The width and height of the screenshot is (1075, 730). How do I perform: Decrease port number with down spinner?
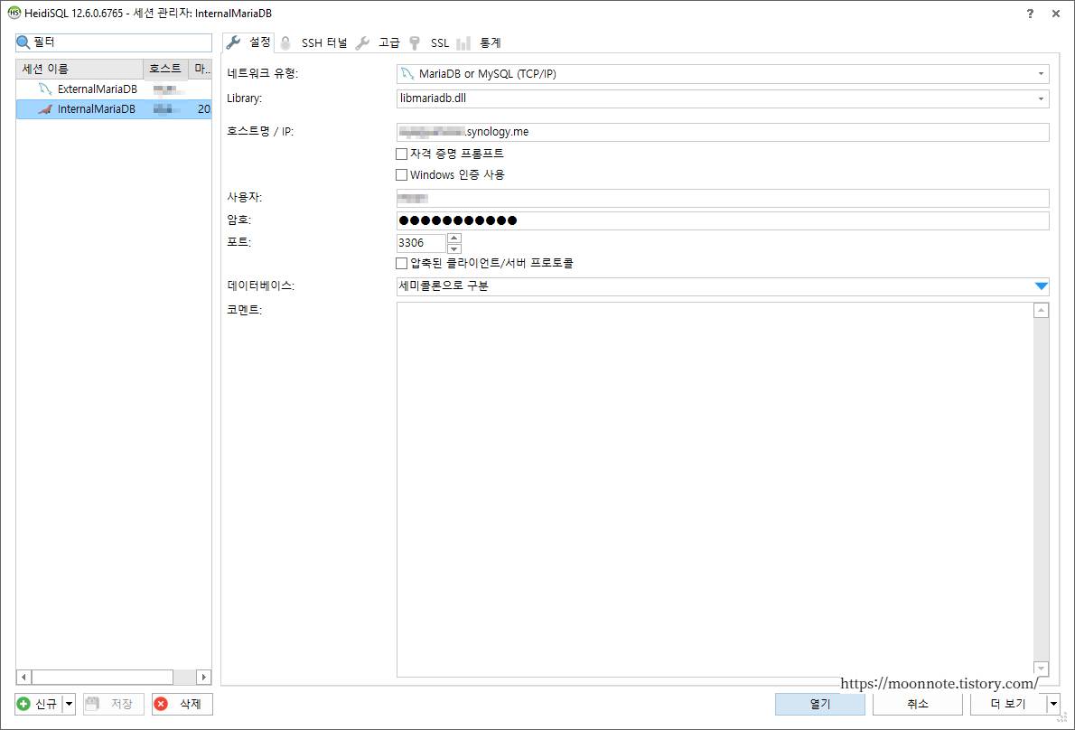[453, 248]
